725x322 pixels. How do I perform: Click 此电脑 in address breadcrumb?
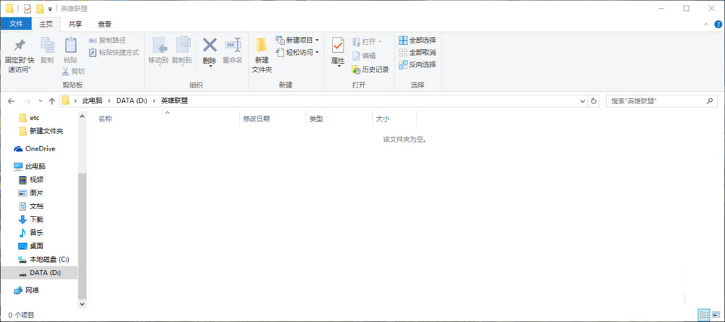(93, 101)
